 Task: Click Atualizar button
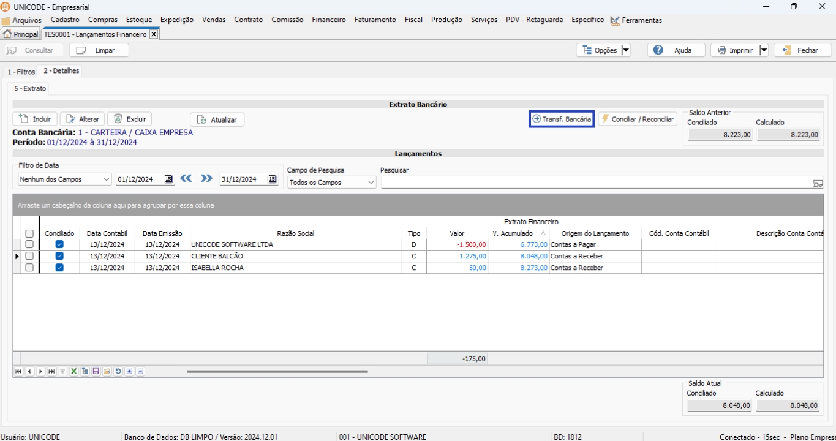pyautogui.click(x=217, y=120)
